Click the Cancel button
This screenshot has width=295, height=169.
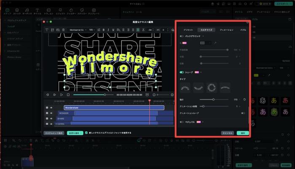coord(228,133)
